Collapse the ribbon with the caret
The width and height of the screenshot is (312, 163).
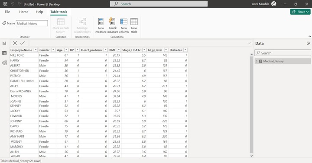click(x=309, y=36)
